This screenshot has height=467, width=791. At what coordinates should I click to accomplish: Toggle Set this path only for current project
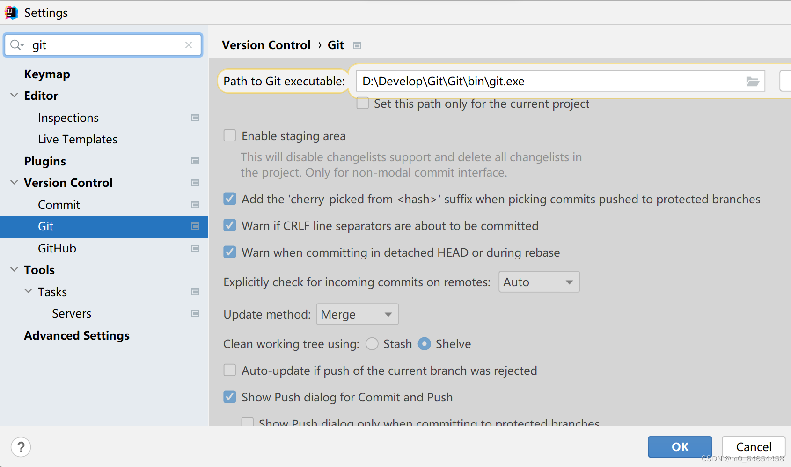(363, 103)
